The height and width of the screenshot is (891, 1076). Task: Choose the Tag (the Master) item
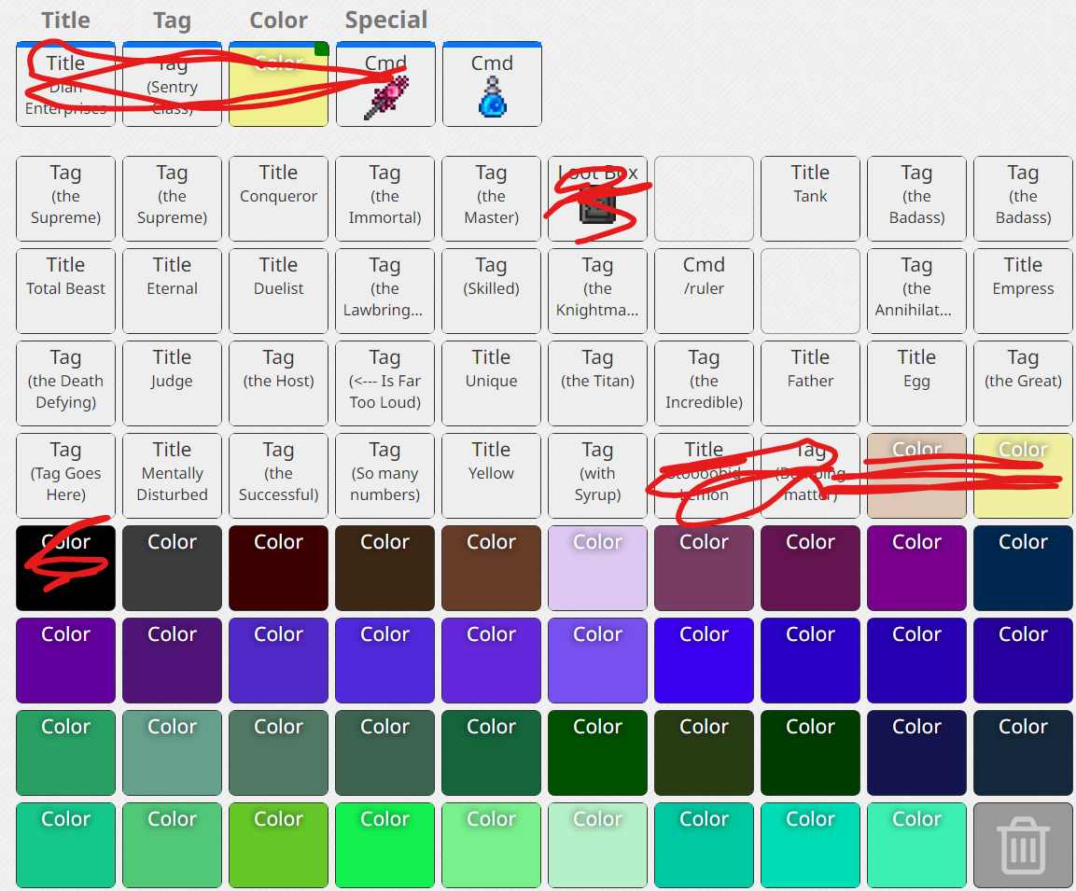pos(491,198)
